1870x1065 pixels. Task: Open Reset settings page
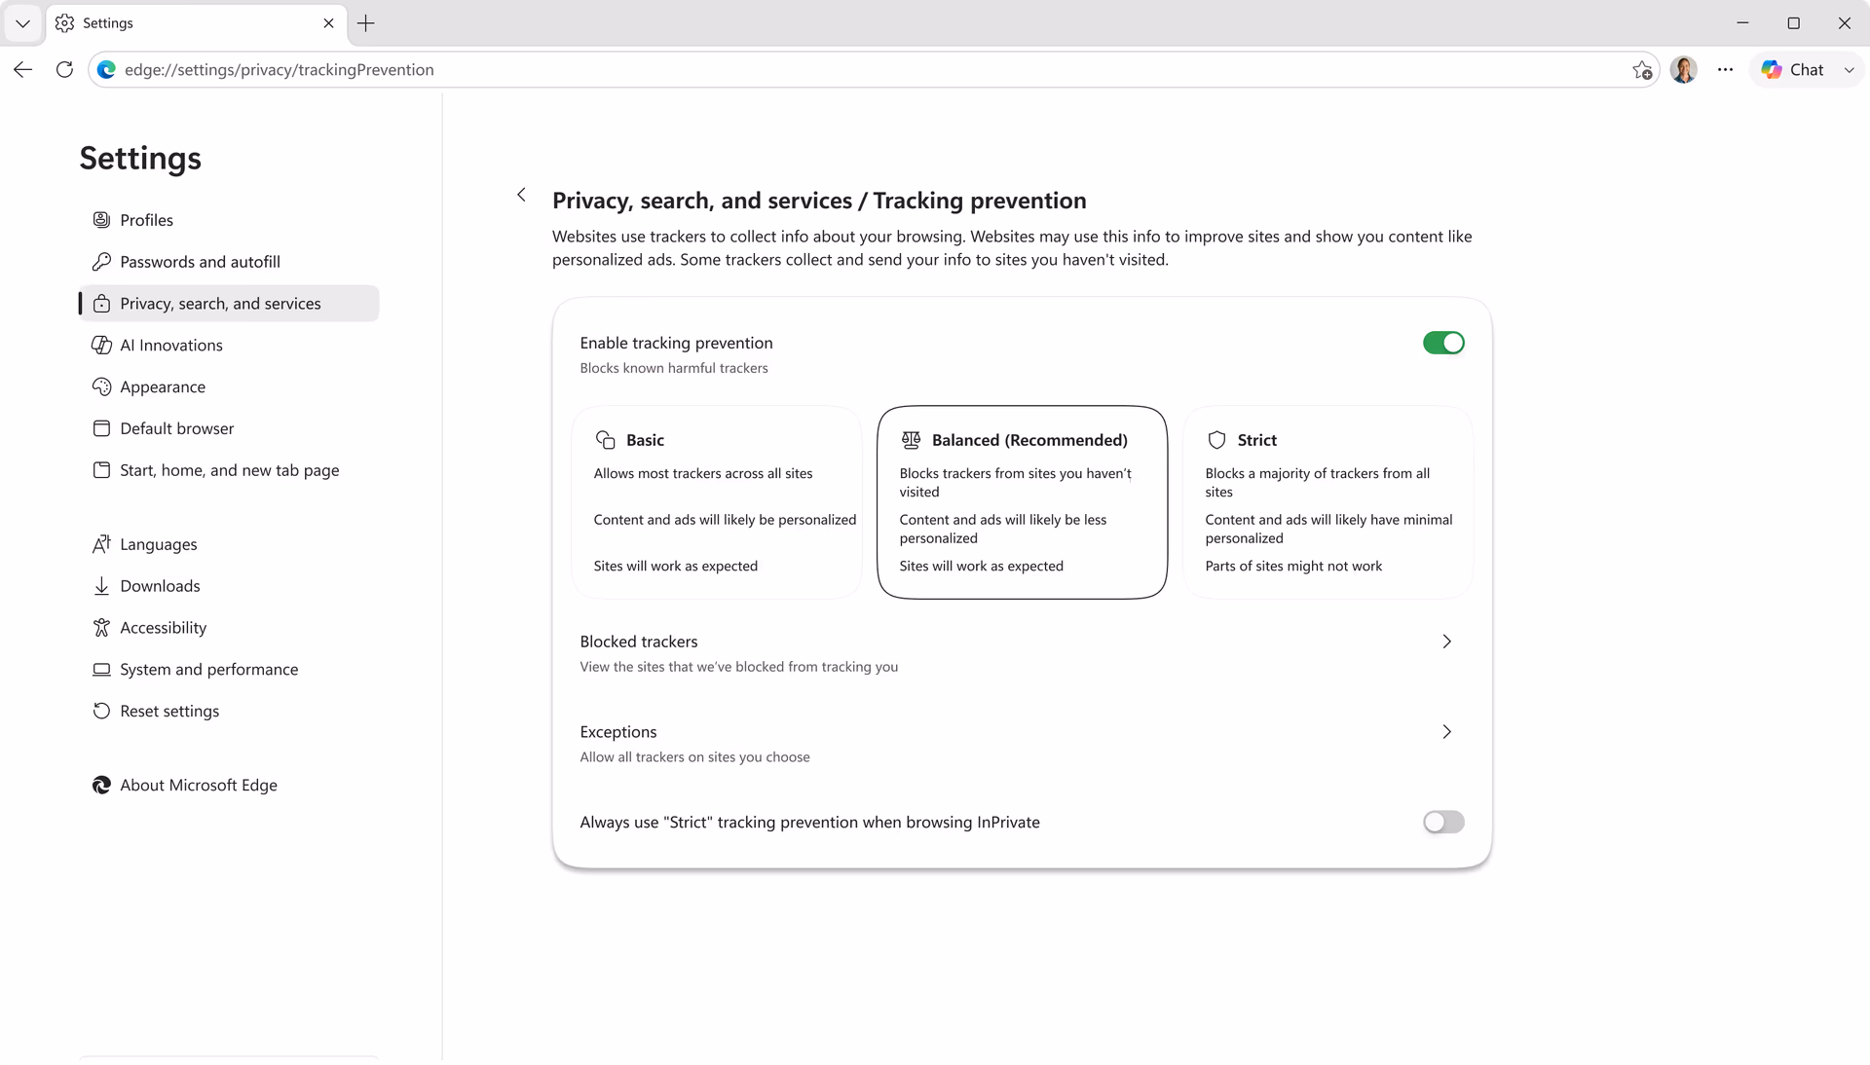pos(230,712)
